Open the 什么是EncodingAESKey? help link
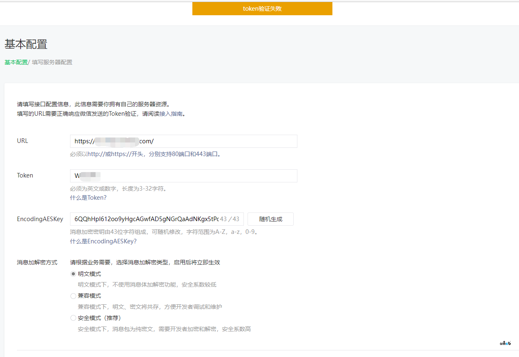Screen dimensions: 519x357 click(x=103, y=241)
